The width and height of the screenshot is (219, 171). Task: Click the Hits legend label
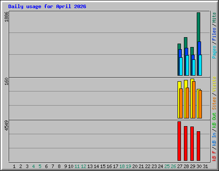[214, 18]
